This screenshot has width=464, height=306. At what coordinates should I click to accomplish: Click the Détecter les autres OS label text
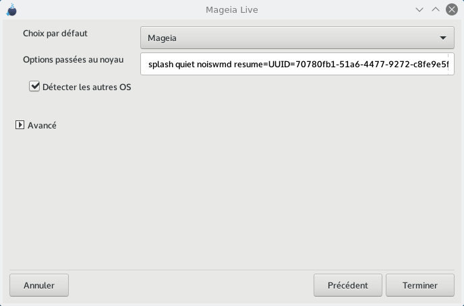(87, 87)
